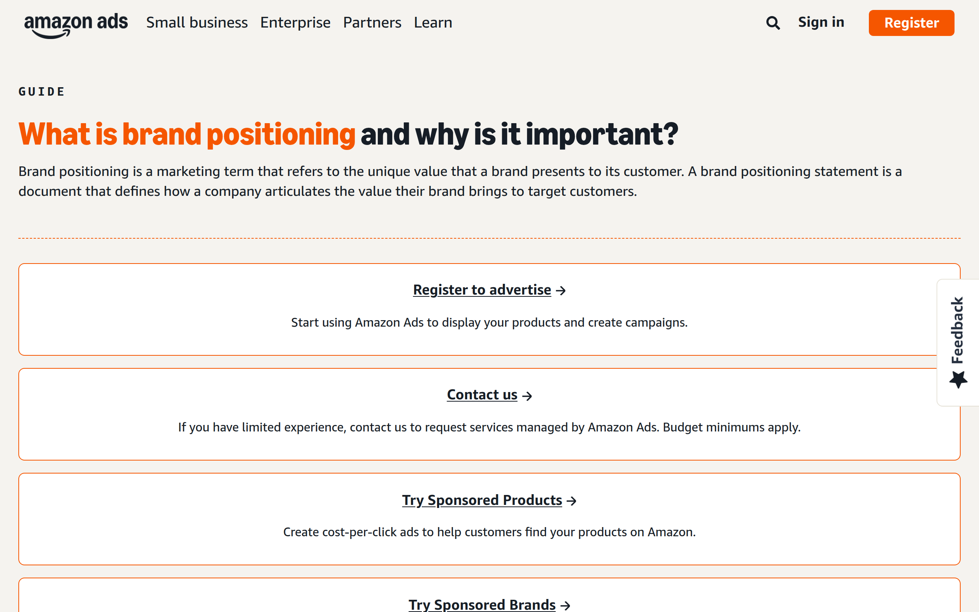Click arrow after Try Sponsored Products
Image resolution: width=979 pixels, height=612 pixels.
(571, 501)
